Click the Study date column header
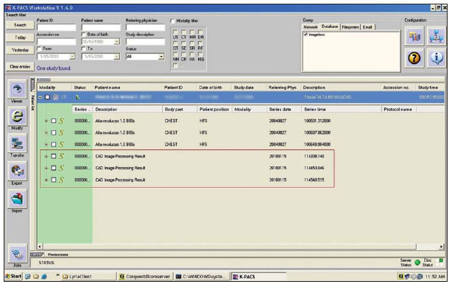The width and height of the screenshot is (452, 287). click(x=249, y=88)
